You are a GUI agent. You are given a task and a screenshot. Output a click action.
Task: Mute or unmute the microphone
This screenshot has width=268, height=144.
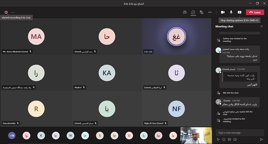coord(231,12)
